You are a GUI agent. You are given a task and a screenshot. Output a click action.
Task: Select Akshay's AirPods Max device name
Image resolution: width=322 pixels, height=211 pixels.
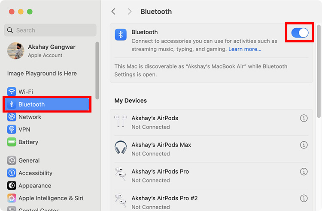pyautogui.click(x=161, y=145)
